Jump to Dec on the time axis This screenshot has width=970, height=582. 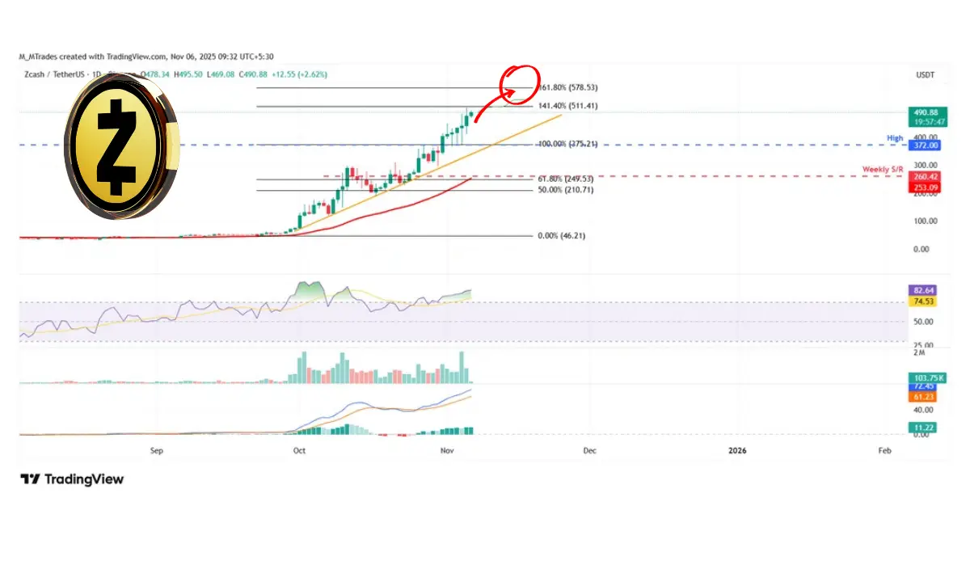pos(589,450)
